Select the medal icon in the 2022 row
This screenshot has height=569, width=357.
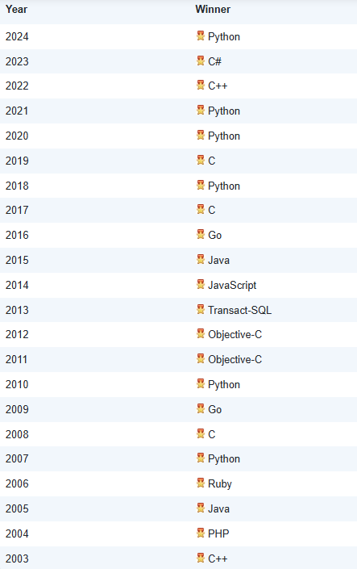pyautogui.click(x=201, y=85)
